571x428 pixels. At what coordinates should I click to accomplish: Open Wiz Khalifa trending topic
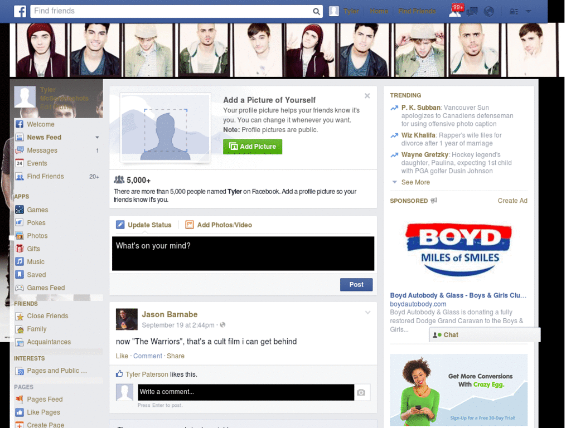point(418,135)
